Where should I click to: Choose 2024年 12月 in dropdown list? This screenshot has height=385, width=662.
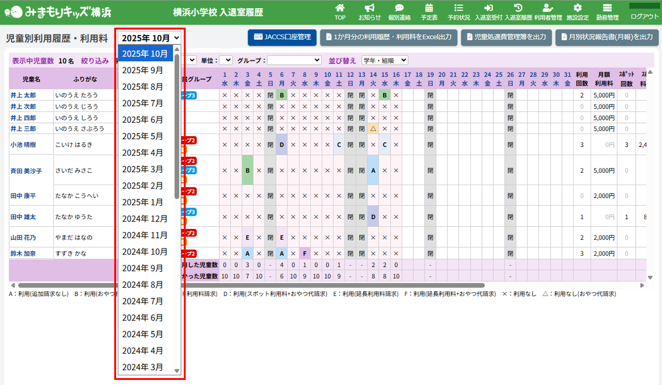pyautogui.click(x=145, y=219)
